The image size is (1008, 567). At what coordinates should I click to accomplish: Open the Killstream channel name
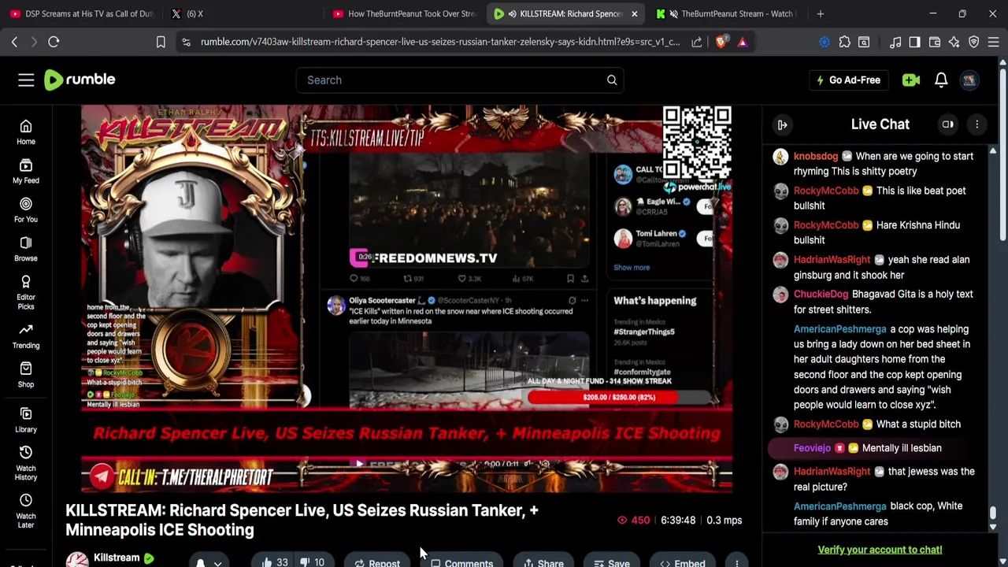click(x=117, y=558)
